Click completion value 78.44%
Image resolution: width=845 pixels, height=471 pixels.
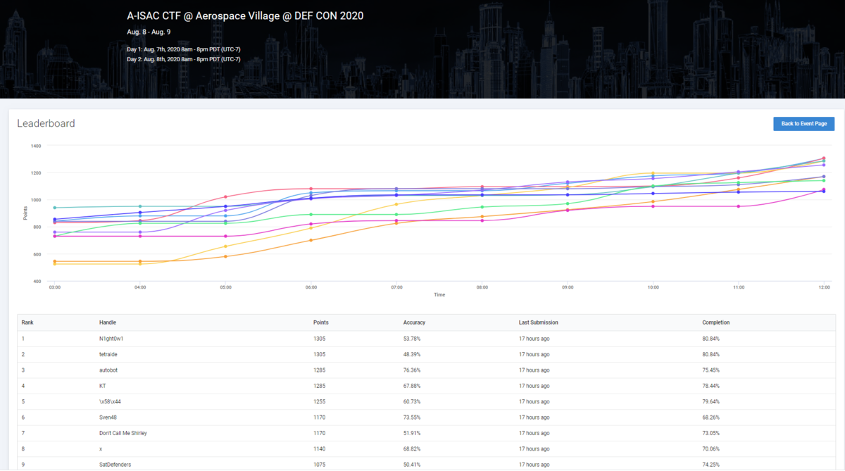711,386
